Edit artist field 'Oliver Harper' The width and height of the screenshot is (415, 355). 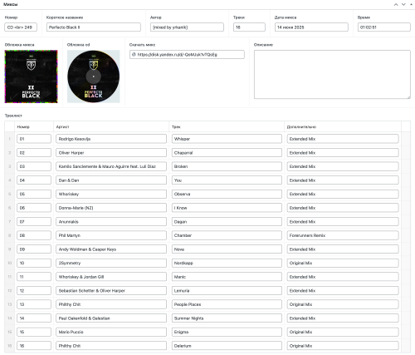pos(111,153)
